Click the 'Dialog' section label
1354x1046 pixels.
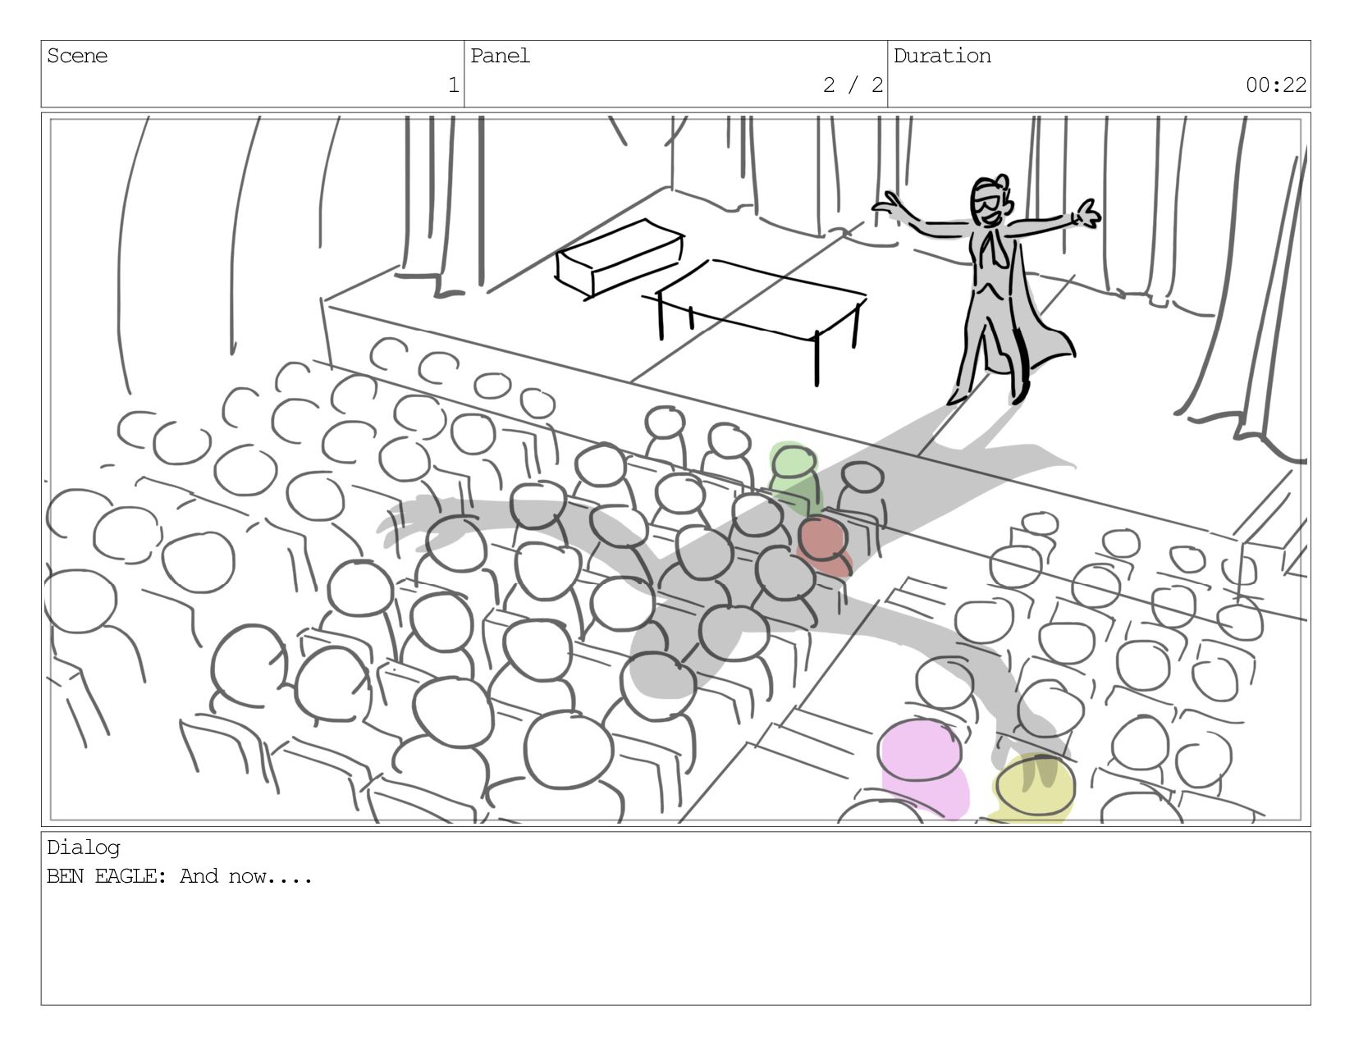(x=83, y=847)
